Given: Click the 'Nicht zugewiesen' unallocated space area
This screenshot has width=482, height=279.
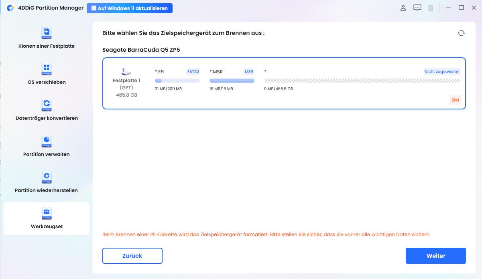Looking at the screenshot, I should coord(361,80).
